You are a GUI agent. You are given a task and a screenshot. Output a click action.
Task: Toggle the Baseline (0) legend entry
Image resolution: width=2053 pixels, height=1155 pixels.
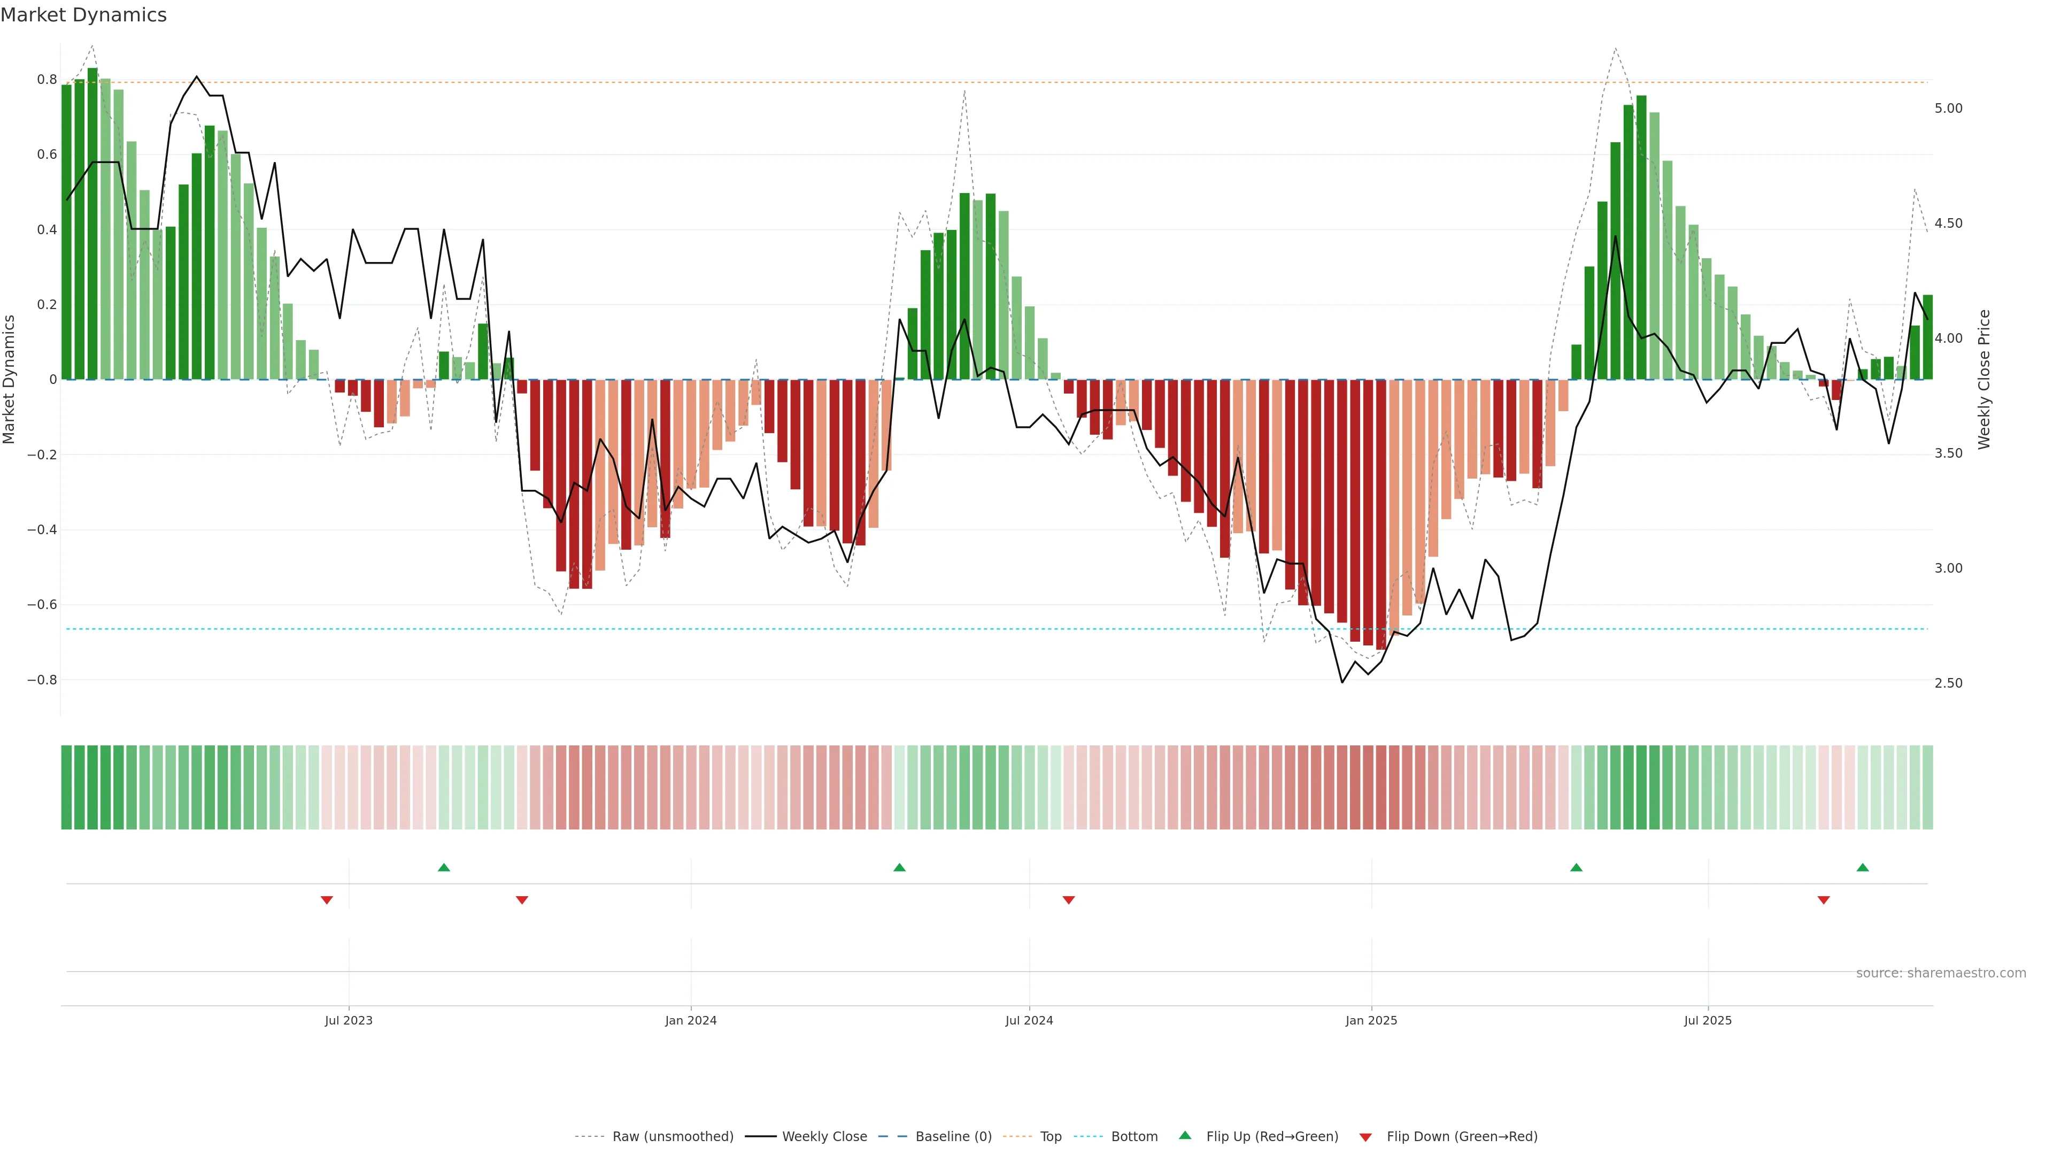pos(953,1137)
